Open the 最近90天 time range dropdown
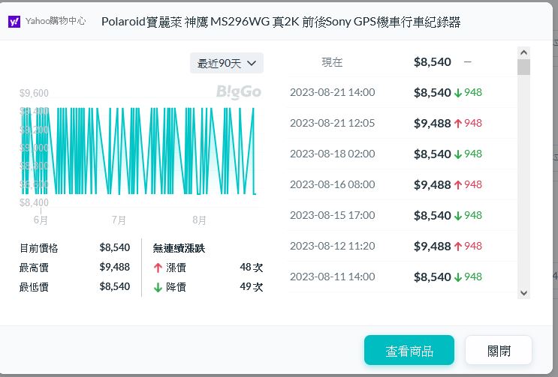 tap(227, 64)
